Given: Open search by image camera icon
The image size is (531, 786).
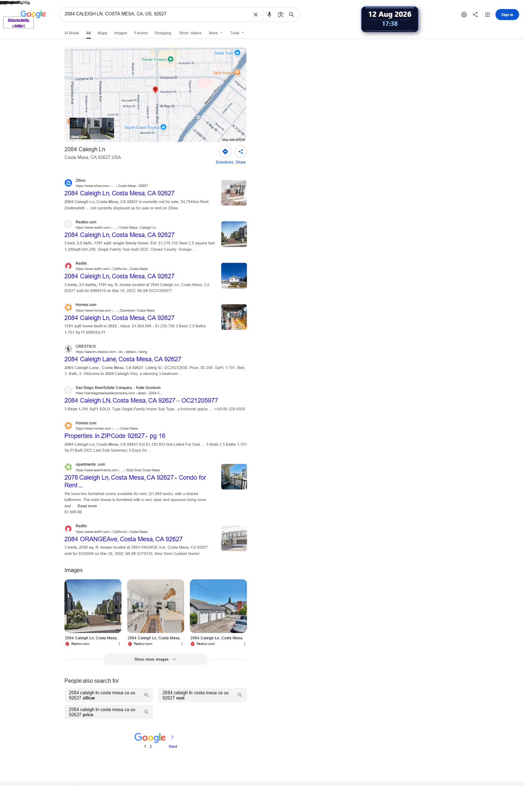Looking at the screenshot, I should (x=280, y=15).
